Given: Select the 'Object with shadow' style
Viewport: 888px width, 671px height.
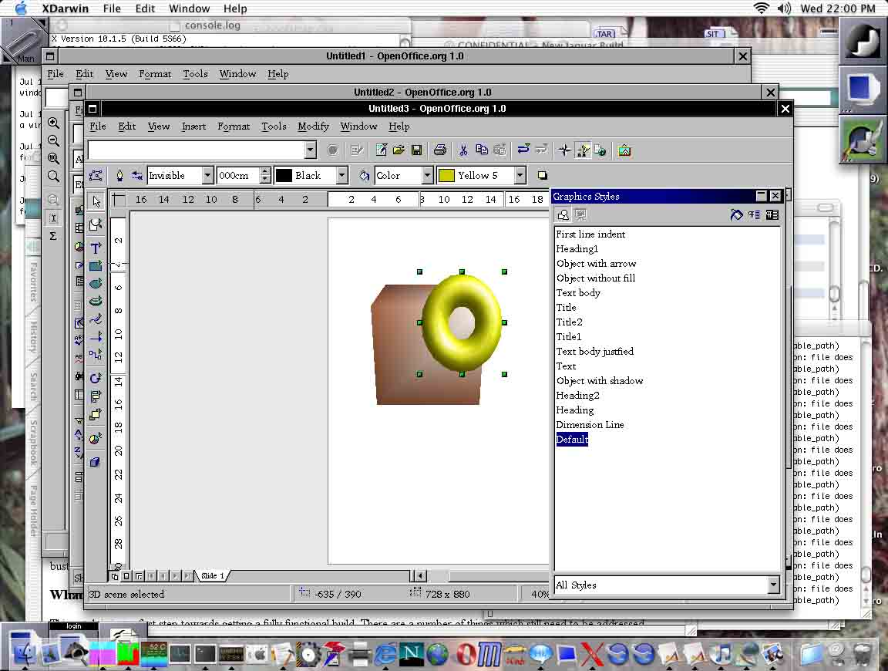Looking at the screenshot, I should click(599, 381).
